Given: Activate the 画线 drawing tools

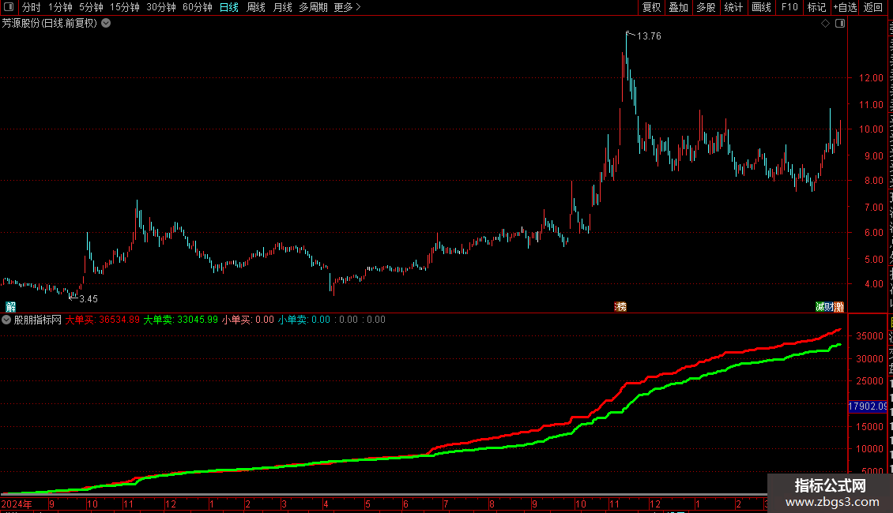Looking at the screenshot, I should tap(761, 7).
